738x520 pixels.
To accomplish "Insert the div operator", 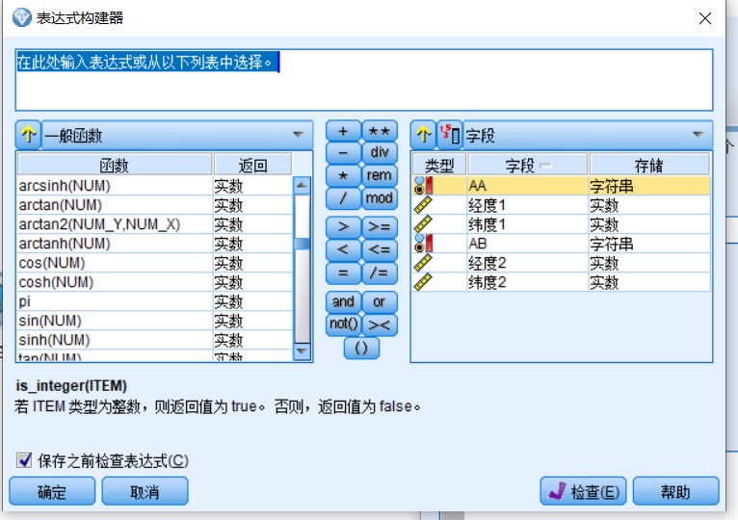I will coord(380,153).
